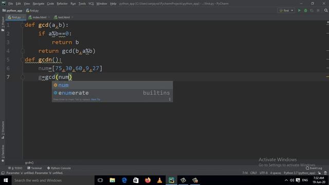
Task: Close the index.html tab
Action: [x=49, y=17]
